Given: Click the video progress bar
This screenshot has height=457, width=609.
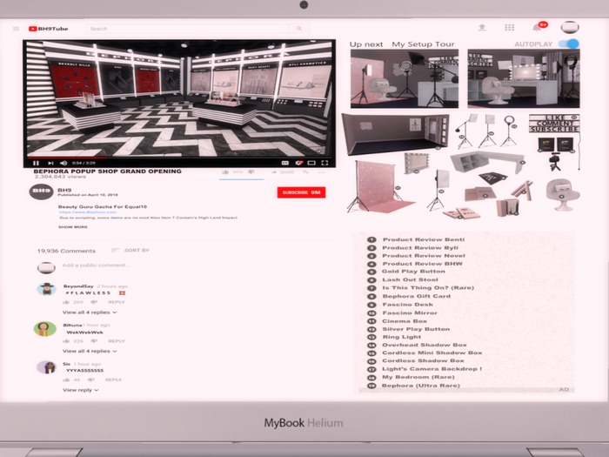Looking at the screenshot, I should 179,158.
